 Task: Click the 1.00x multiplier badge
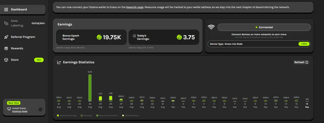click(x=304, y=44)
